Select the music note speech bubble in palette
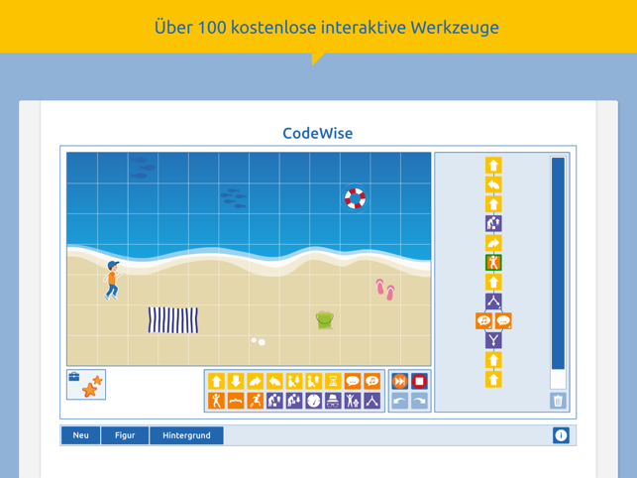 pos(372,382)
